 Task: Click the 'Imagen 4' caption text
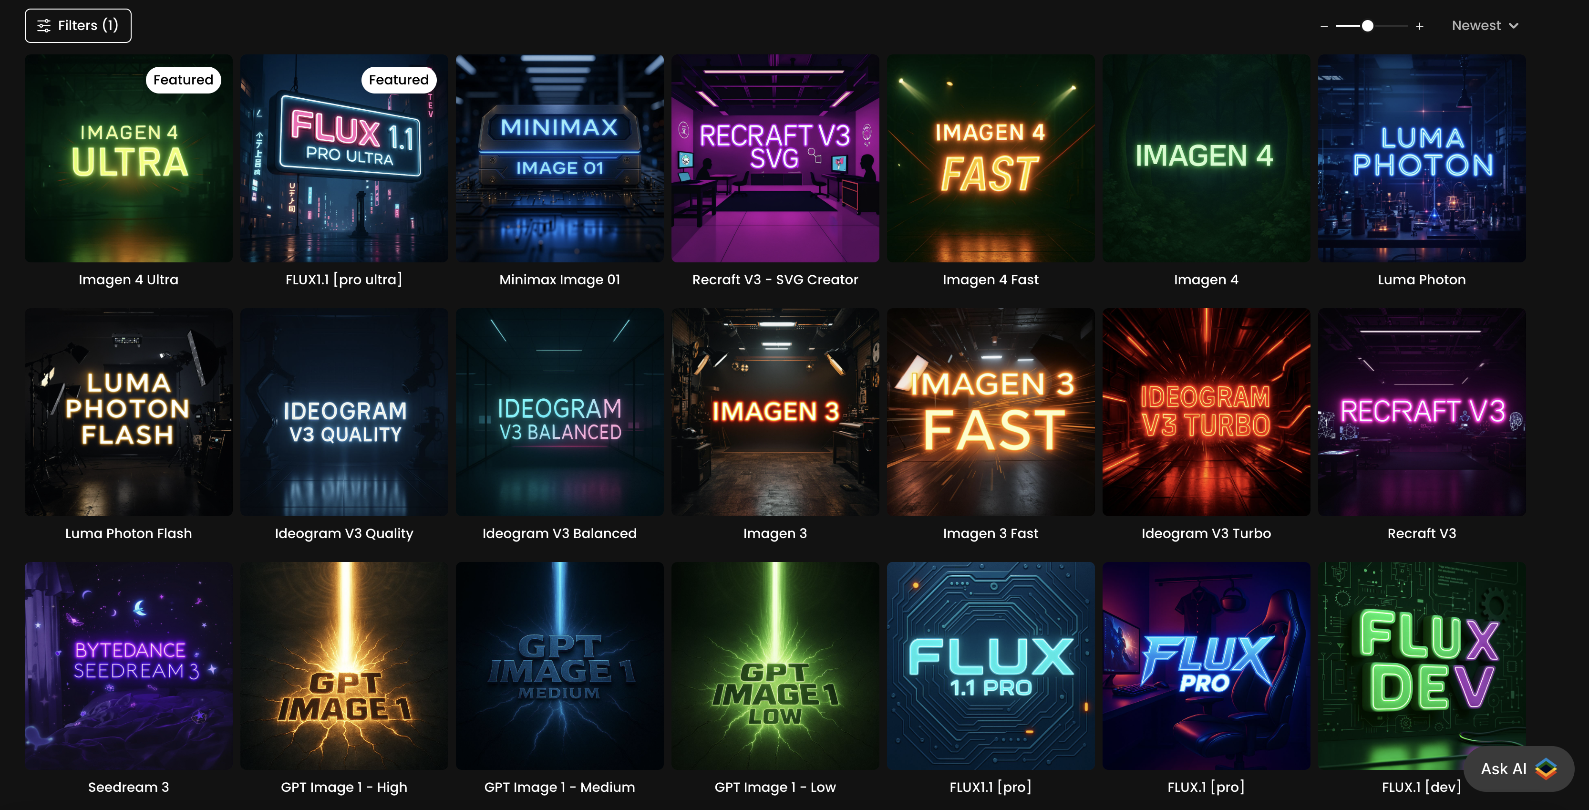[1207, 280]
